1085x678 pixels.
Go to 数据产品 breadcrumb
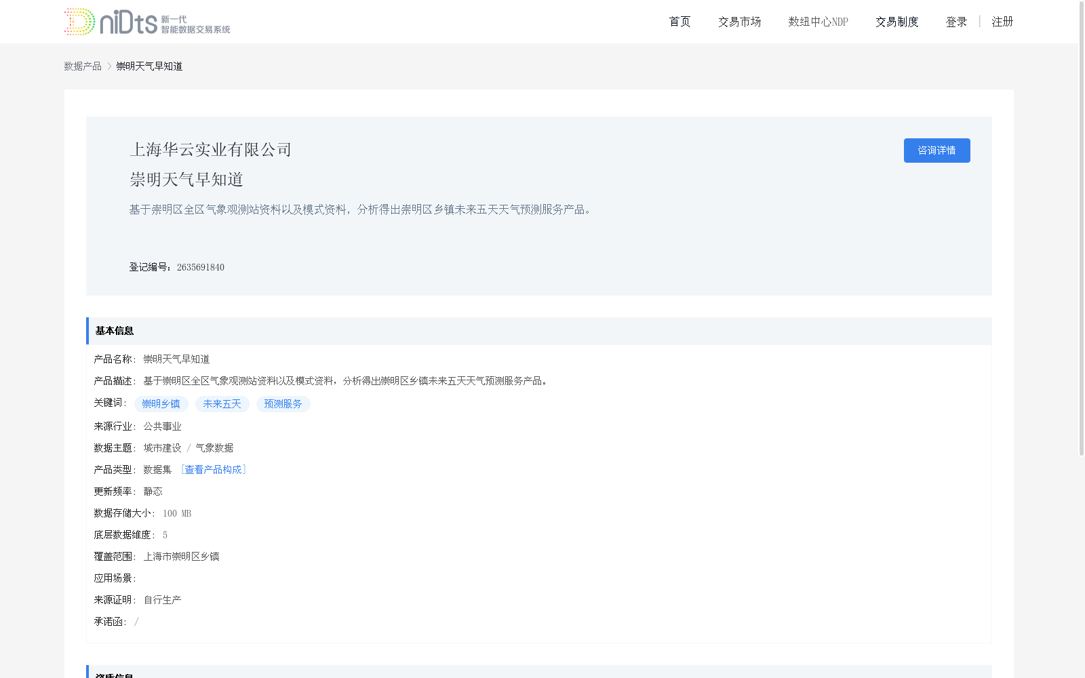point(83,66)
